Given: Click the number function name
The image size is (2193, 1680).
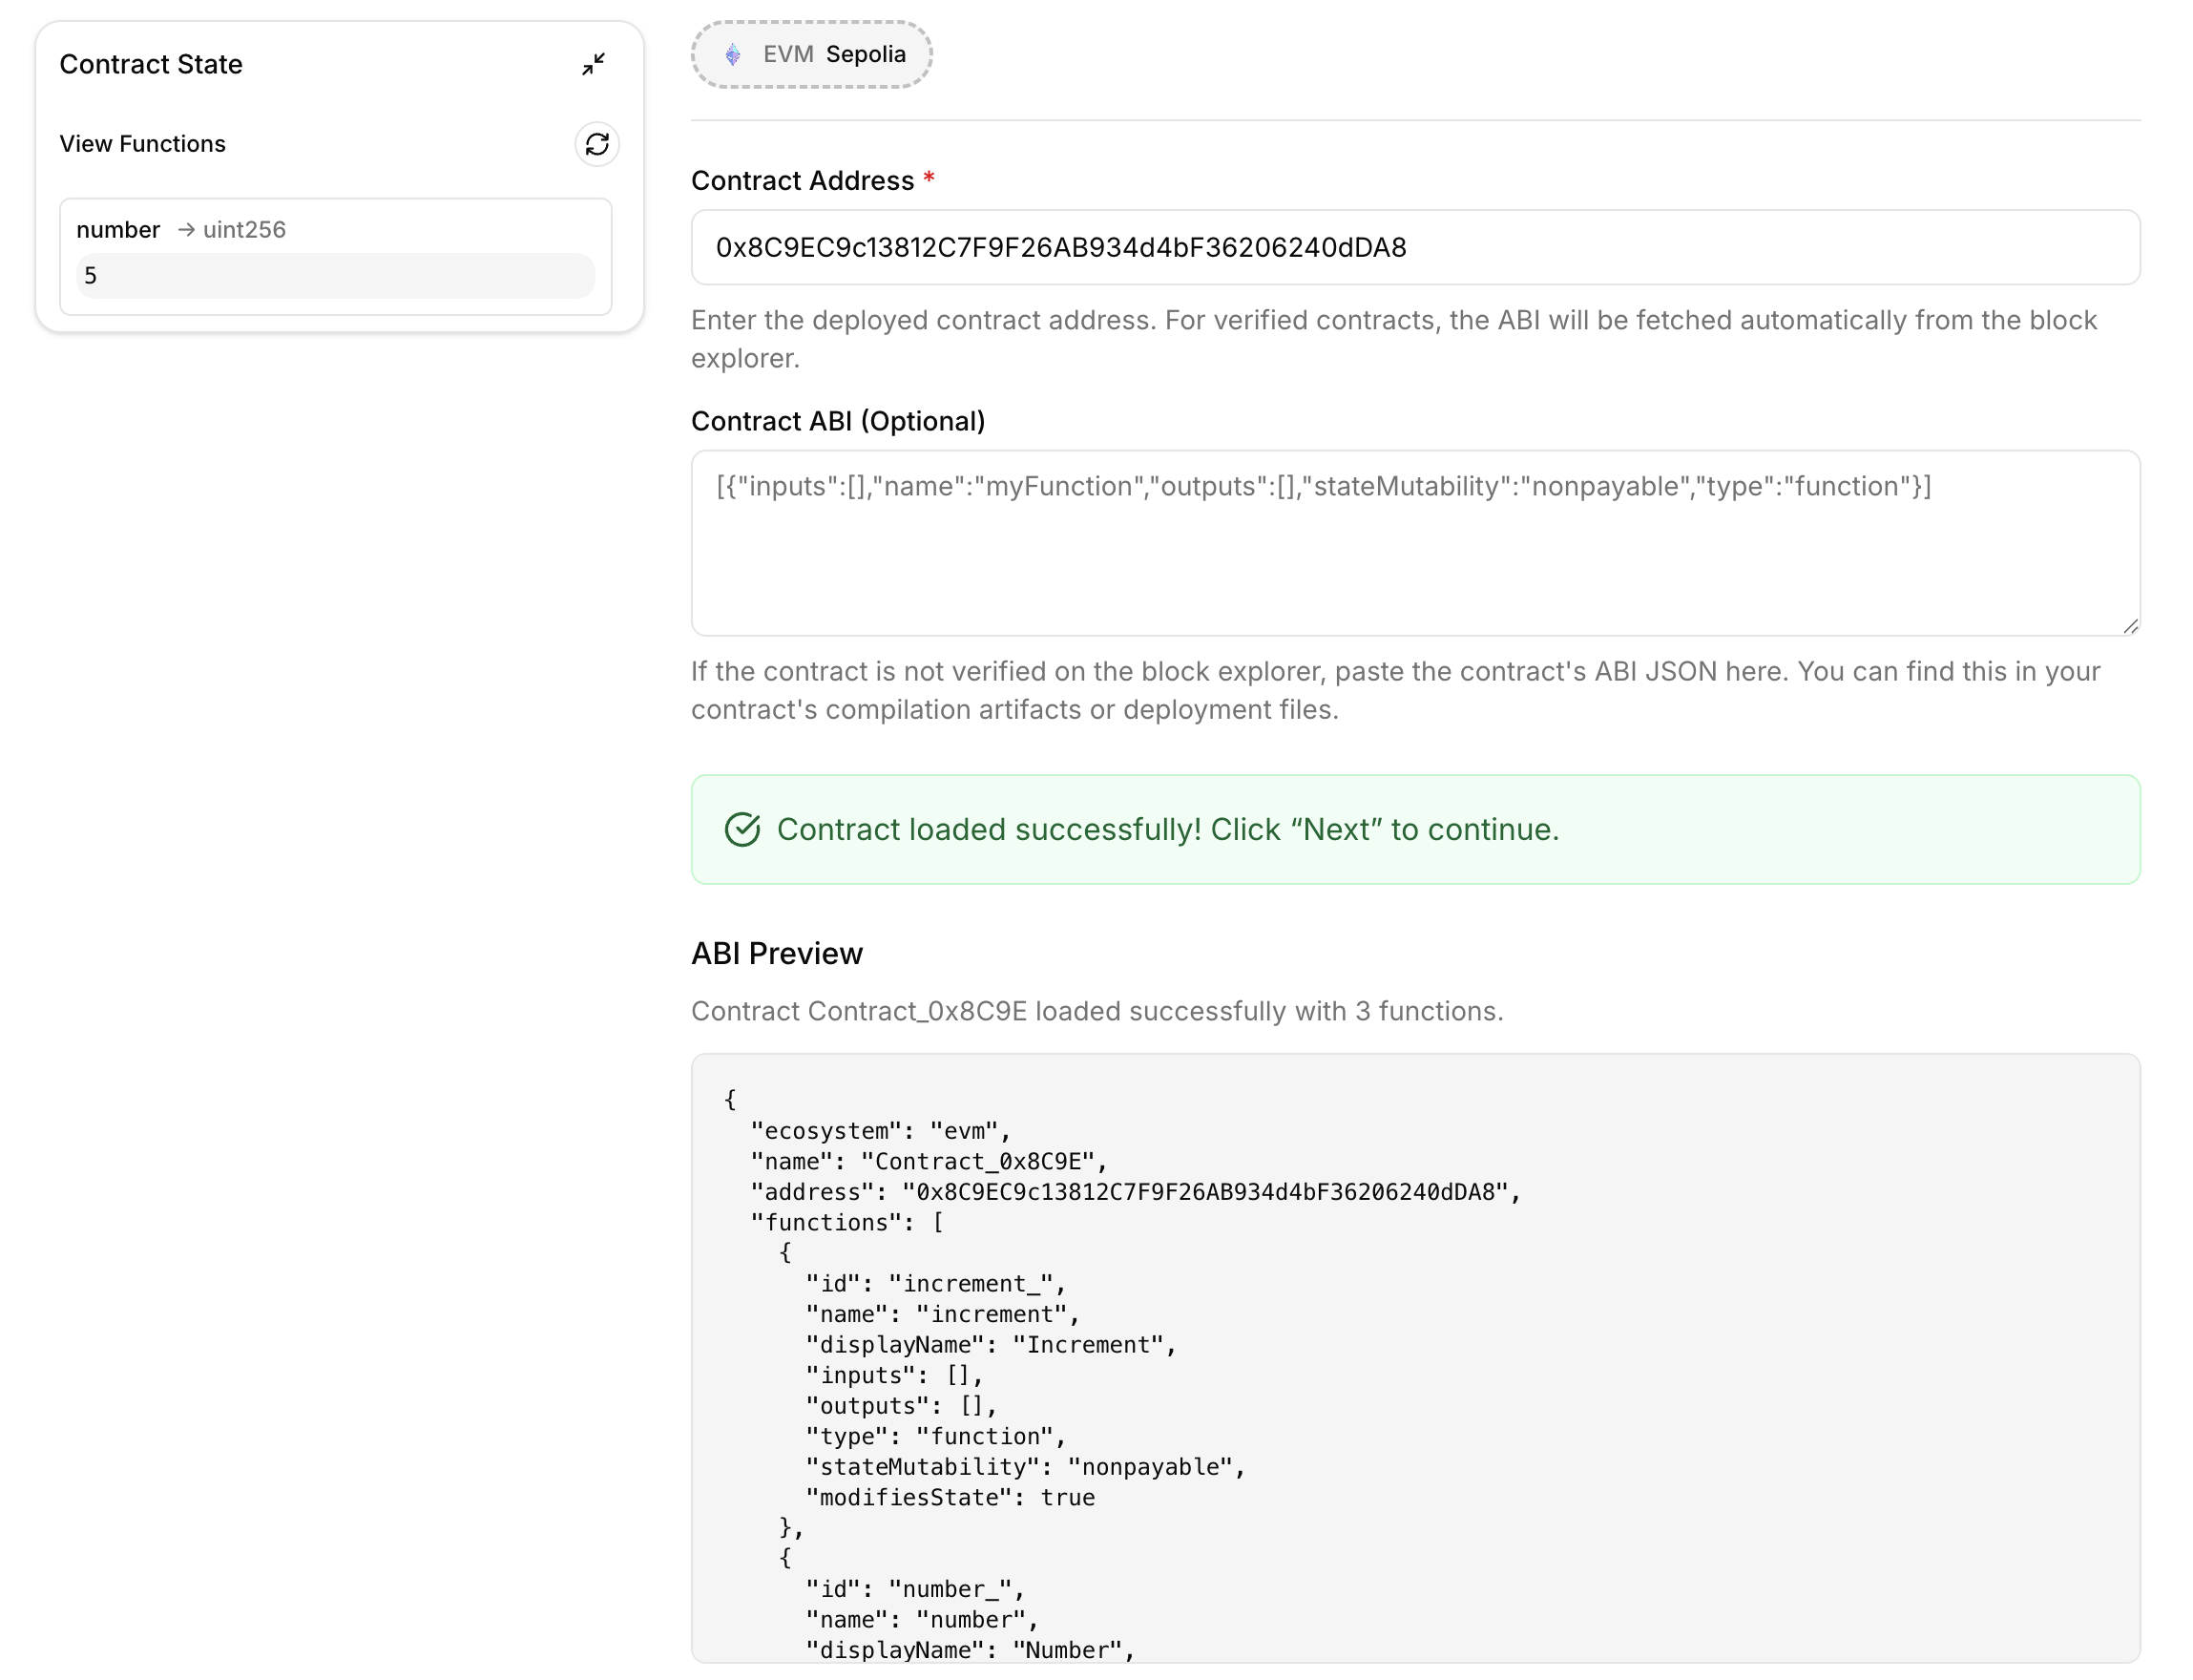Looking at the screenshot, I should click(118, 230).
